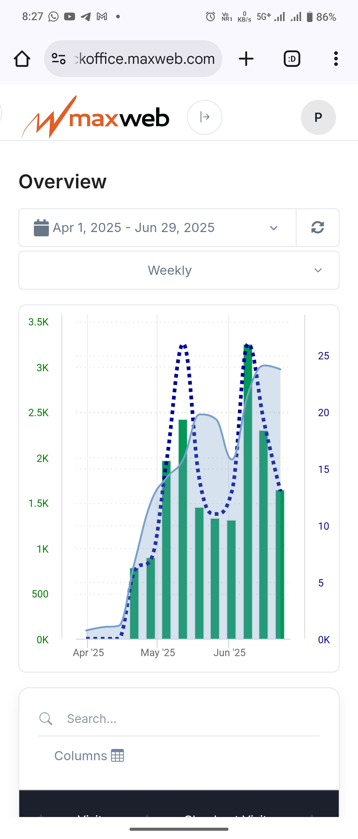
Task: Click the rightmost green bar in the chart
Action: (x=280, y=565)
